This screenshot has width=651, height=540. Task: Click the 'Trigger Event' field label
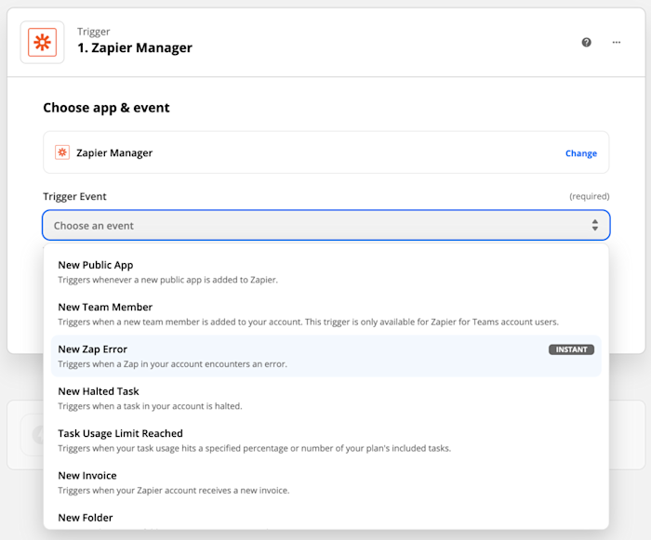pyautogui.click(x=74, y=196)
